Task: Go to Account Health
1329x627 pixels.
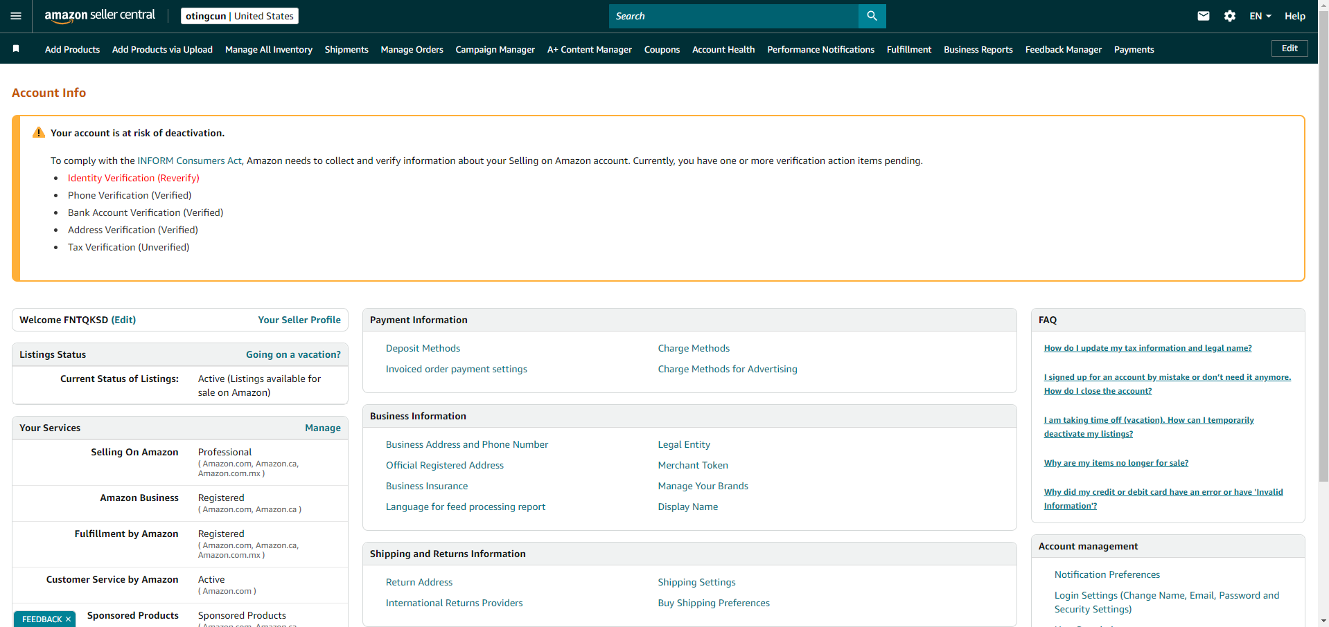Action: coord(723,49)
